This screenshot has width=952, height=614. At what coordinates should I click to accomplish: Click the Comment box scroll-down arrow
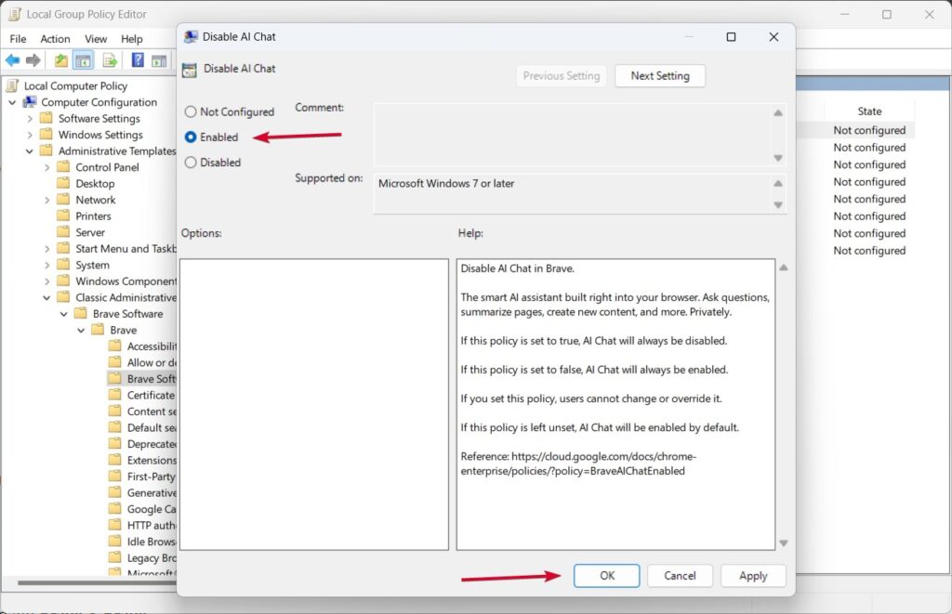(778, 158)
